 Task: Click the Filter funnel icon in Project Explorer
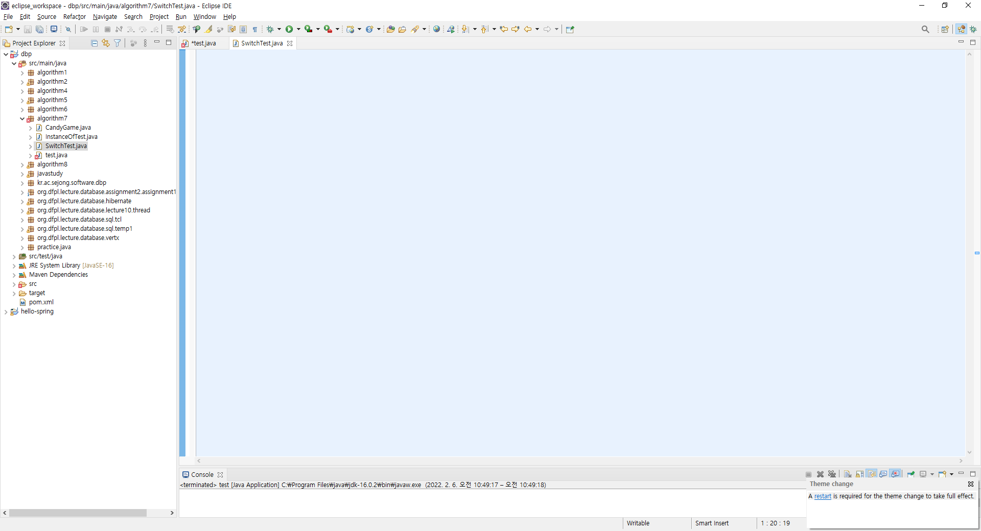pos(117,43)
